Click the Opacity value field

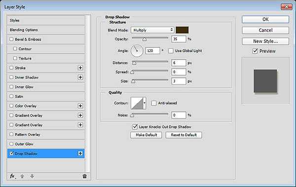coord(179,39)
